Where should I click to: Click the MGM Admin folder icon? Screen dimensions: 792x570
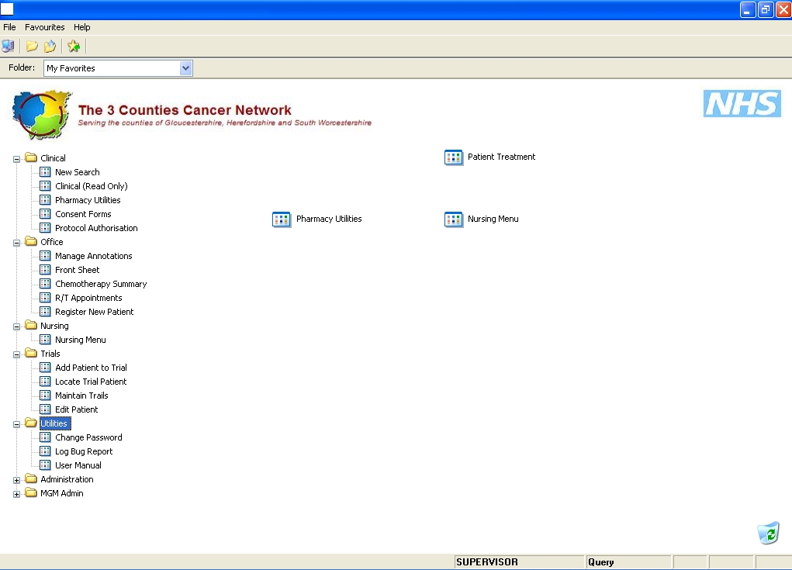[x=31, y=492]
